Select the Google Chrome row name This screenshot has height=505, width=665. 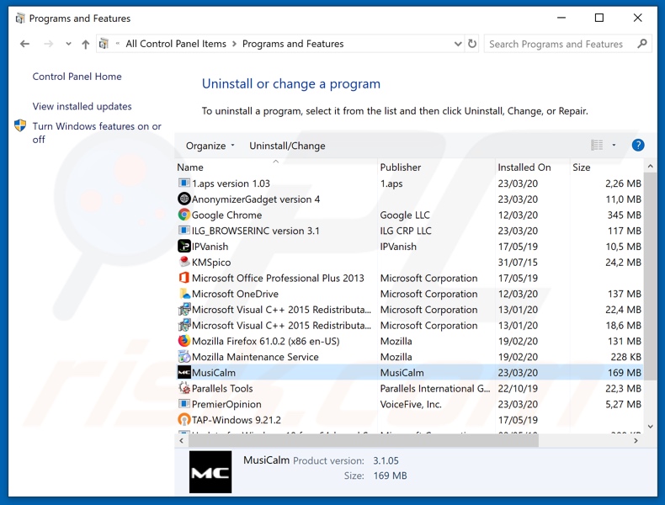click(x=227, y=215)
